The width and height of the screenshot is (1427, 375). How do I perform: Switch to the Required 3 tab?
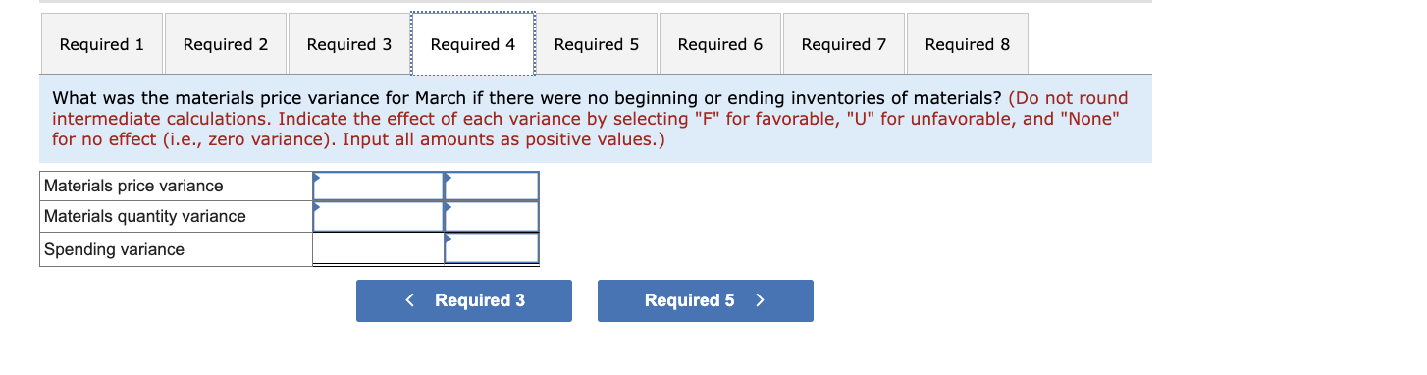(349, 44)
